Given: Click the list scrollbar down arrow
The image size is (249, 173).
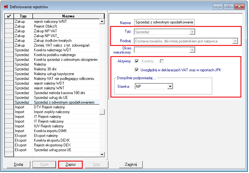Looking at the screenshot, I should [102, 154].
